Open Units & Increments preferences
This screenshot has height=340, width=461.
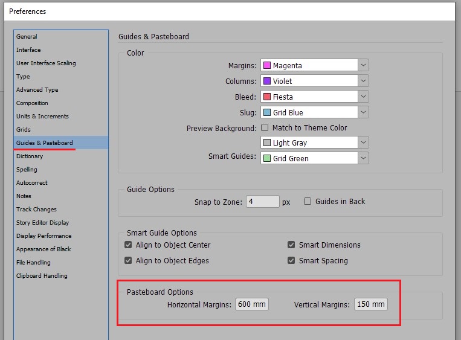point(42,117)
